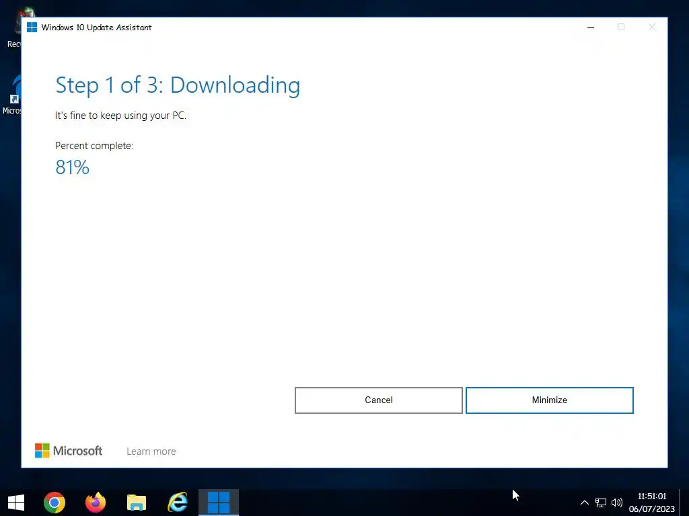689x516 pixels.
Task: Select the Microsoft Edge desktop shortcut
Action: (12, 94)
